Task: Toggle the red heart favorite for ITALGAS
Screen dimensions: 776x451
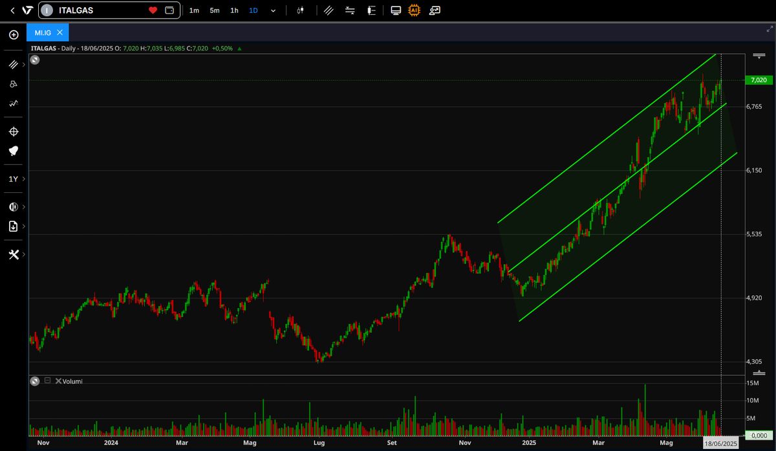Action: point(153,10)
